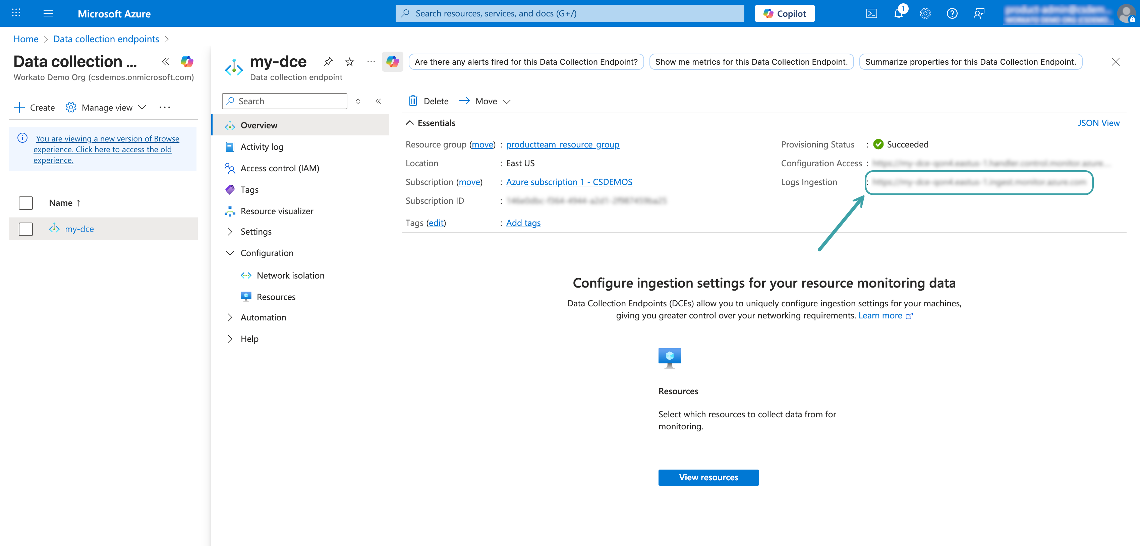
Task: Click the View resources button
Action: coord(708,477)
